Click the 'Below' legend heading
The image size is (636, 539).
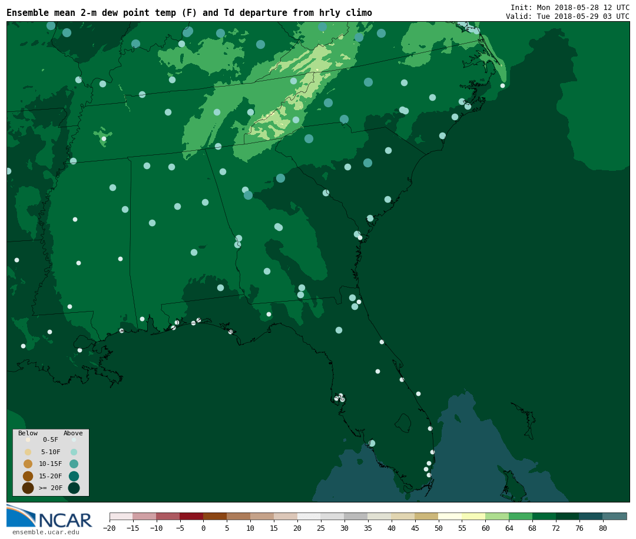(x=28, y=433)
